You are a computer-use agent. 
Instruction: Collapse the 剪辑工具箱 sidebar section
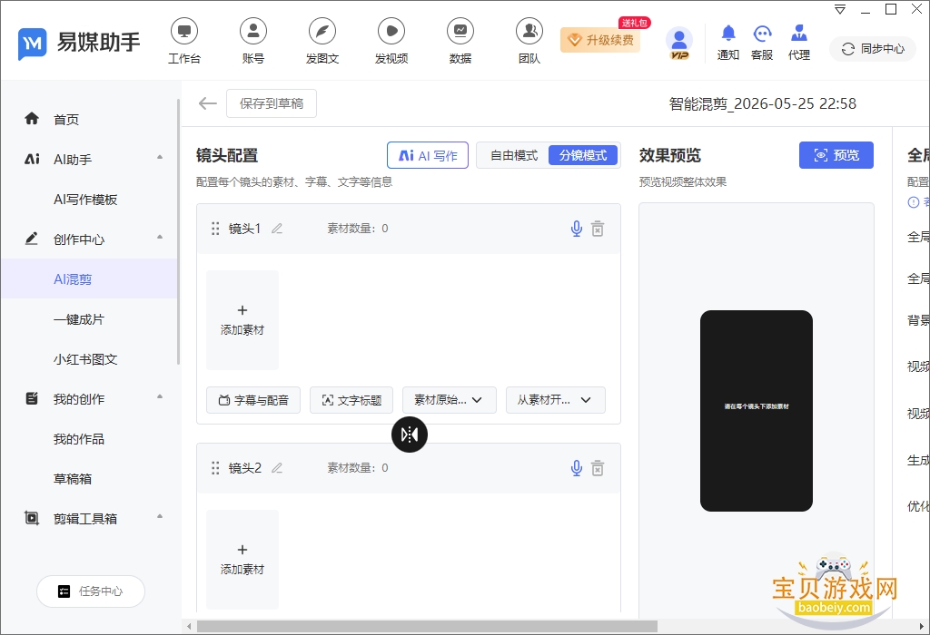point(160,516)
